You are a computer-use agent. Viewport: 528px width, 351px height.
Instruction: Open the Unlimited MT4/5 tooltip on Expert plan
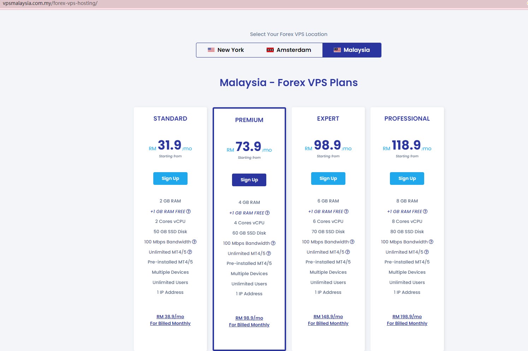[x=348, y=252]
